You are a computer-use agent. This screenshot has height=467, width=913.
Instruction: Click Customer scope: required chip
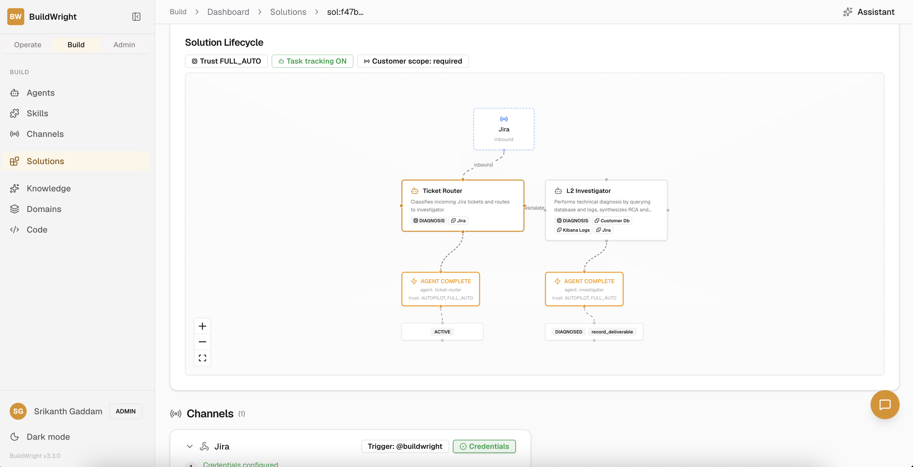click(x=413, y=61)
